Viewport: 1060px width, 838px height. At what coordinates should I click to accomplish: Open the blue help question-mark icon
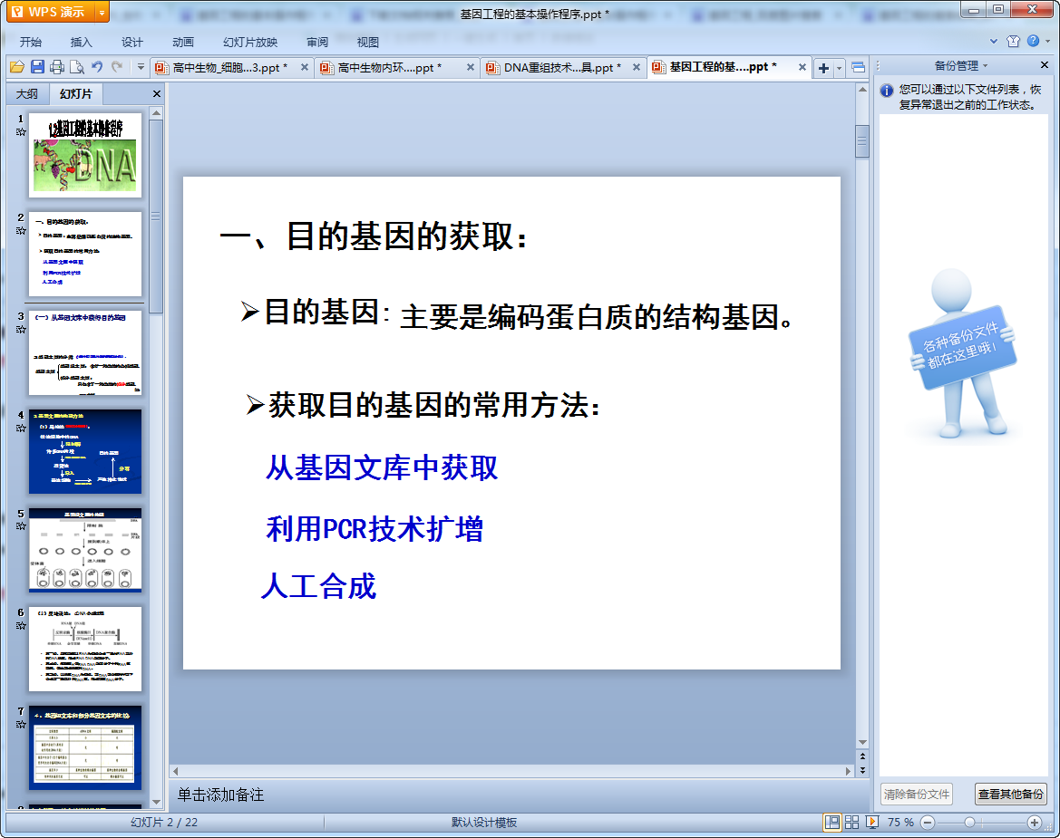click(1033, 41)
